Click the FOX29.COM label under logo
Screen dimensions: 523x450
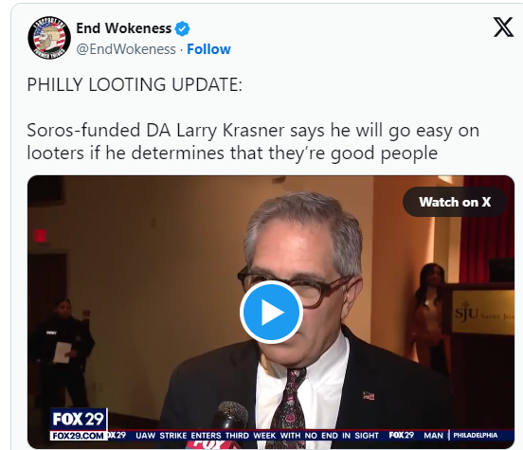(79, 436)
